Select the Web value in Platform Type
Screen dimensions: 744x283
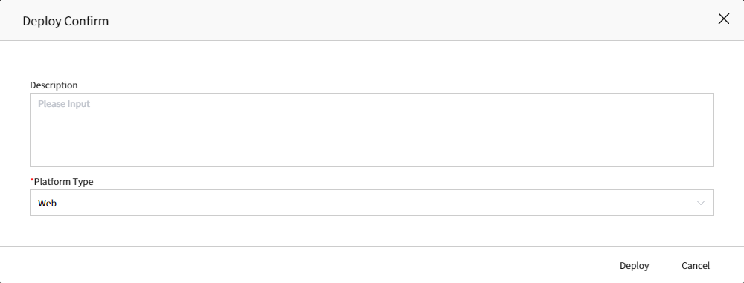48,204
